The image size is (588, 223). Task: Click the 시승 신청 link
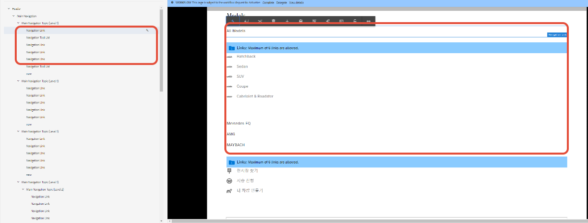tap(245, 181)
